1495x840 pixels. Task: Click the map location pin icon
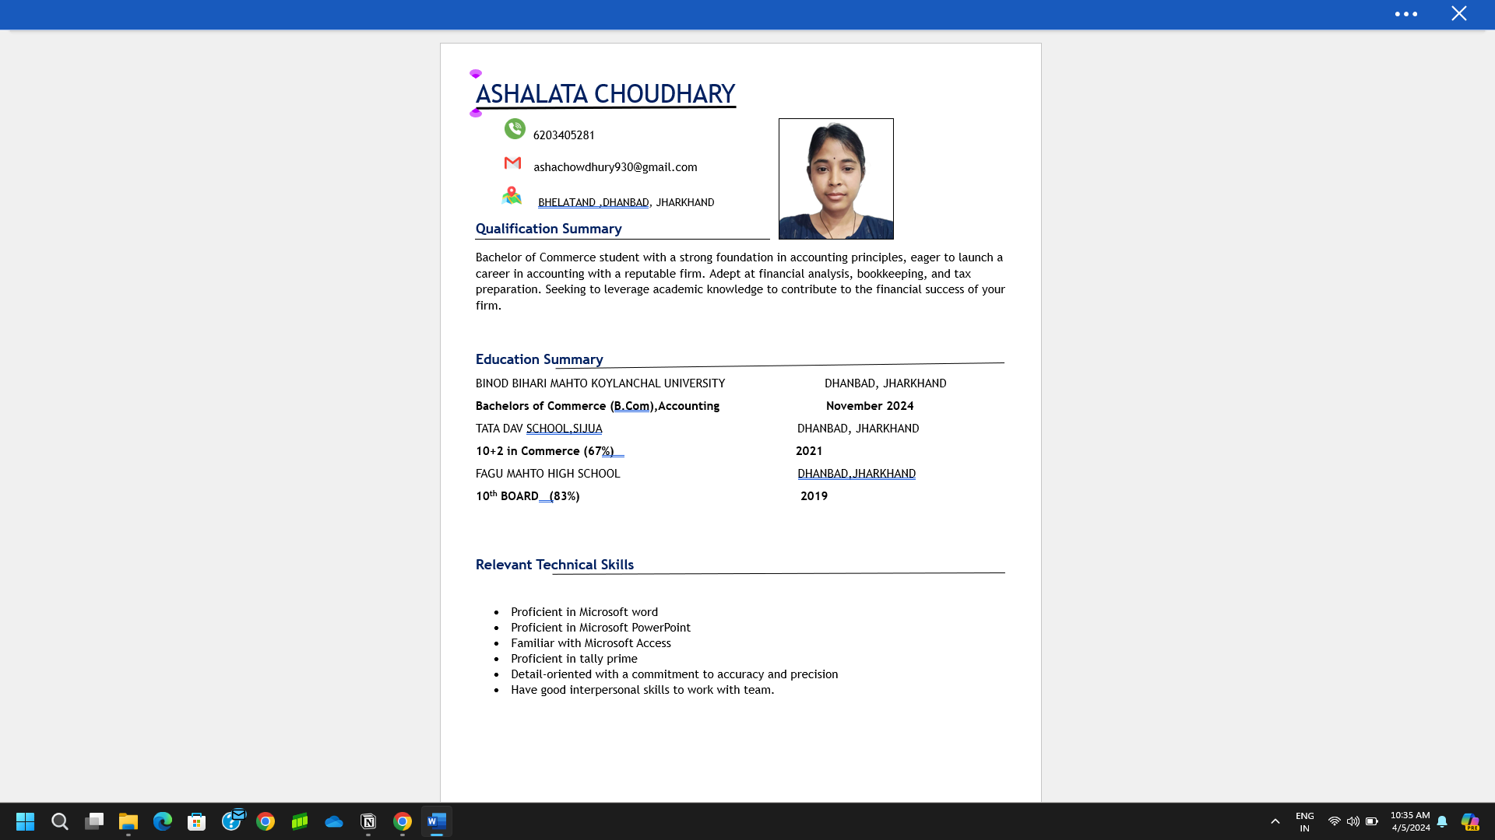click(512, 195)
